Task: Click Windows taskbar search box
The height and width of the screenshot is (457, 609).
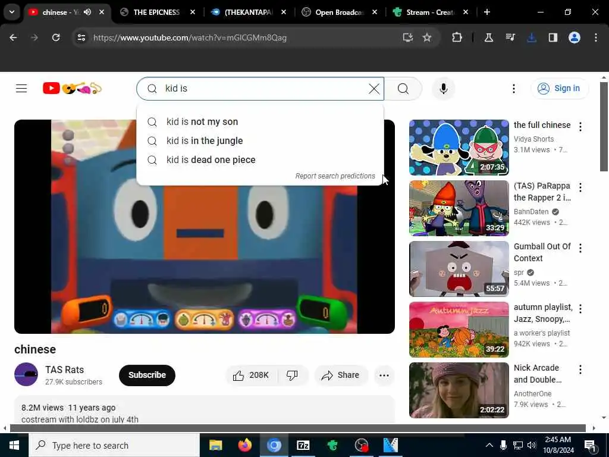Action: click(x=114, y=445)
